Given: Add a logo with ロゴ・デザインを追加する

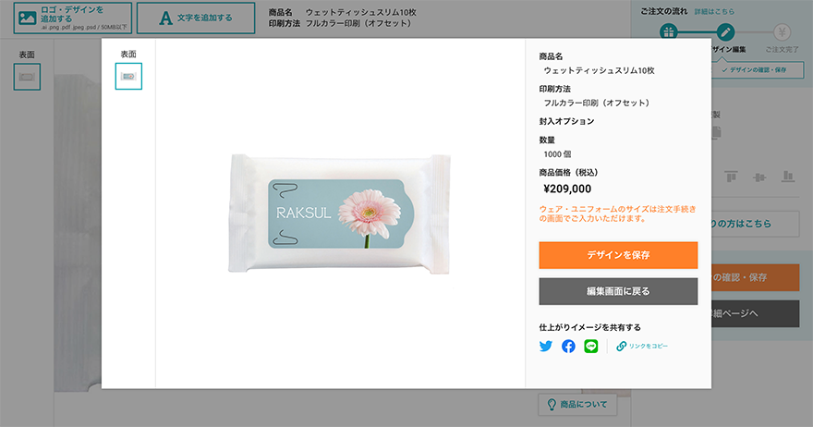Looking at the screenshot, I should (73, 18).
